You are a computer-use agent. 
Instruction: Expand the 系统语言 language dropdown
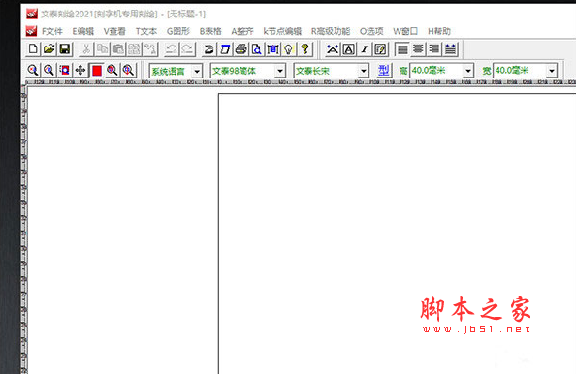click(197, 71)
